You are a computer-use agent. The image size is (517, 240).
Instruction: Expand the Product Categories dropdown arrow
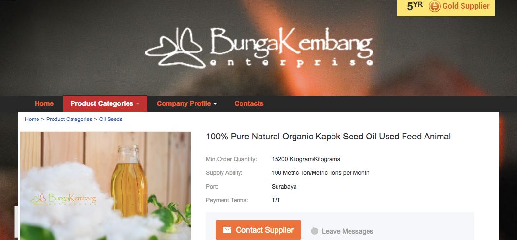click(138, 104)
